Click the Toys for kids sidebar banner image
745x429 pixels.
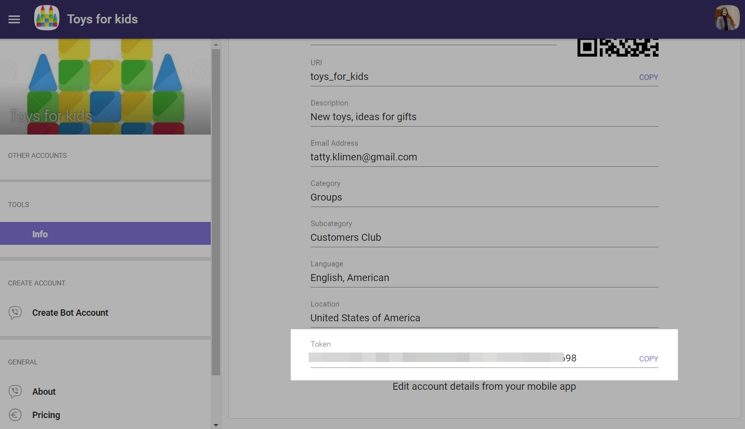click(x=105, y=86)
